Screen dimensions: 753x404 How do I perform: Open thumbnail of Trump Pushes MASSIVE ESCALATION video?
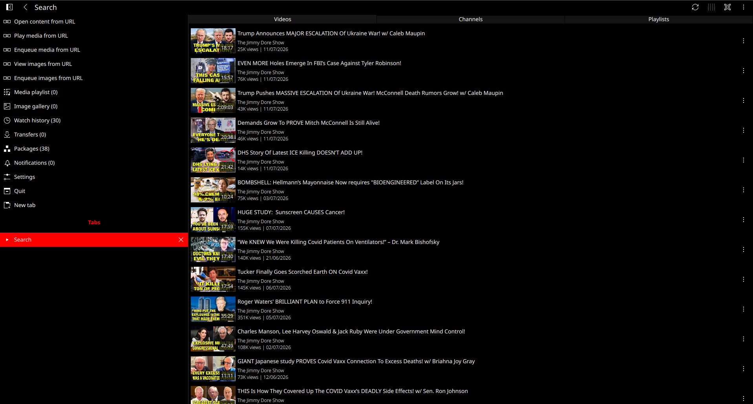(213, 100)
